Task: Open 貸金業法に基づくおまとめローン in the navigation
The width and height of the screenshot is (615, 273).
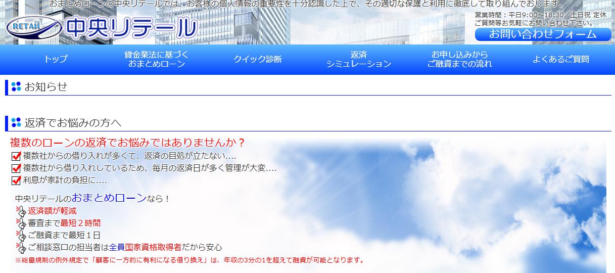Action: pos(157,59)
